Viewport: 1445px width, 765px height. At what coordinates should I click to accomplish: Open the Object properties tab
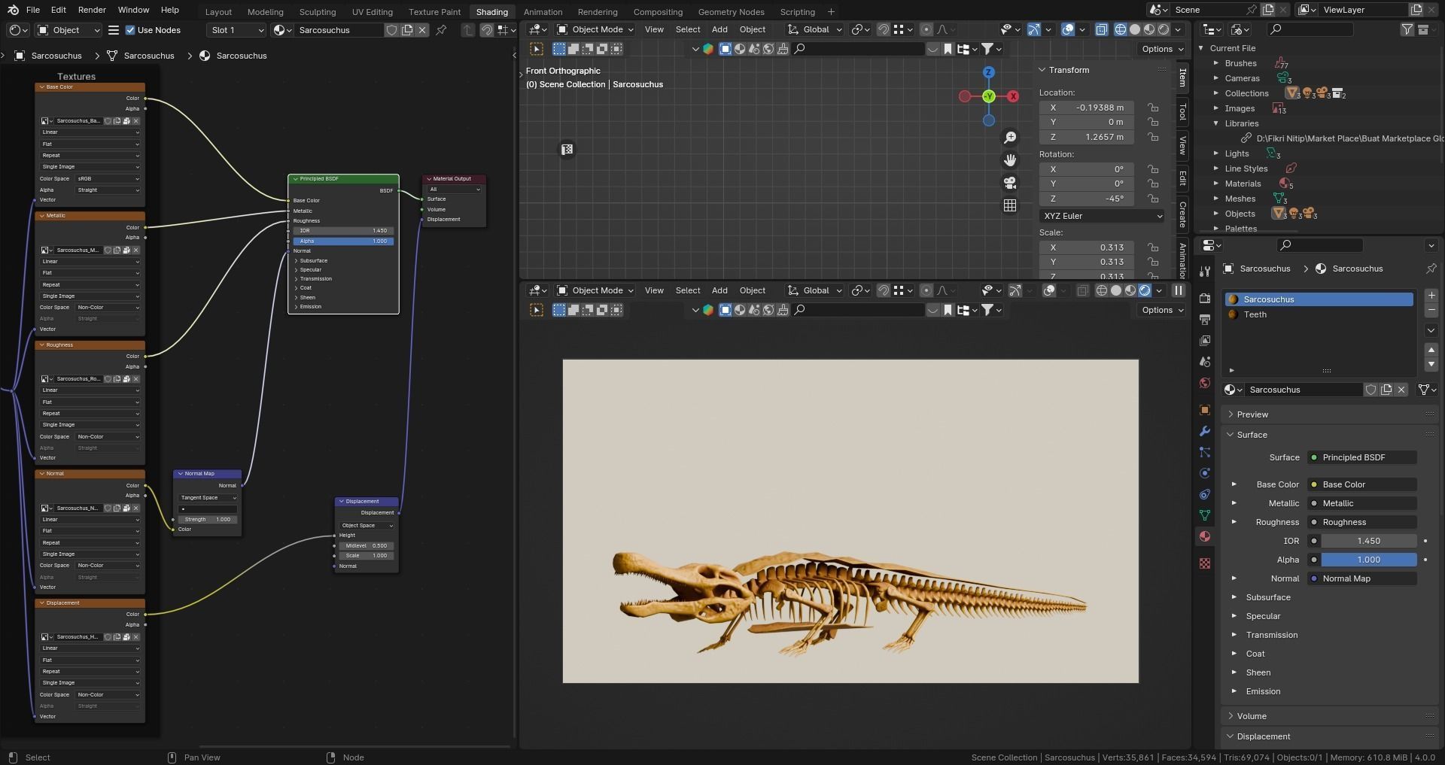pos(1204,410)
